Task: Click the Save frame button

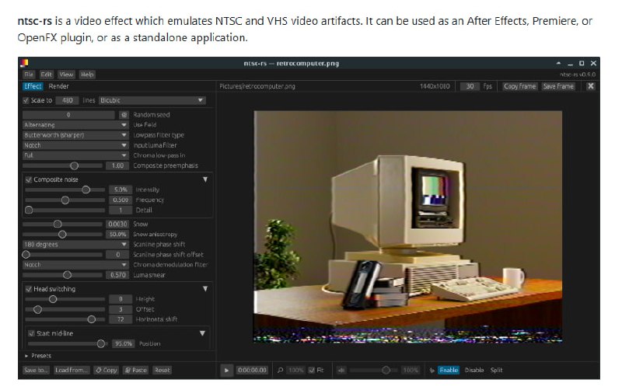Action: (558, 86)
